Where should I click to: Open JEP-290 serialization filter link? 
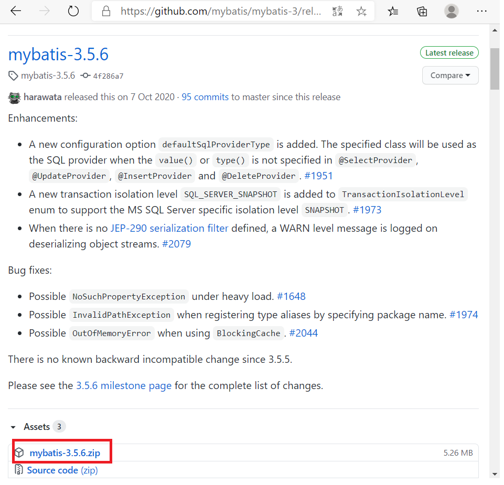pyautogui.click(x=169, y=228)
